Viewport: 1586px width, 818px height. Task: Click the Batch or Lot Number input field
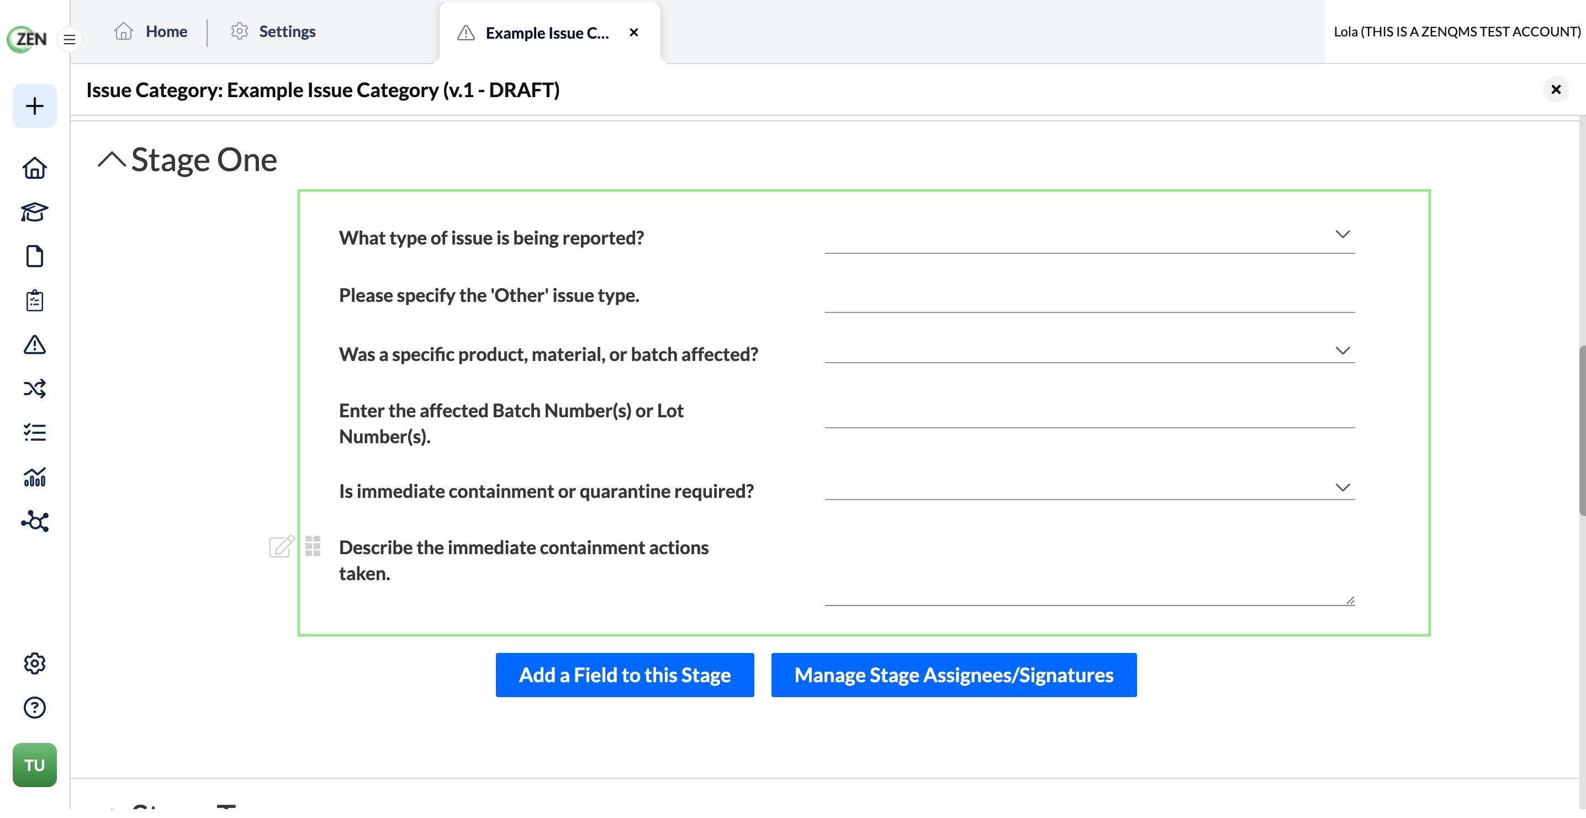(x=1090, y=411)
